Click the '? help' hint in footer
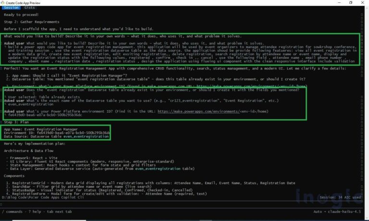Screen dimensions: 369x221 point(35,211)
